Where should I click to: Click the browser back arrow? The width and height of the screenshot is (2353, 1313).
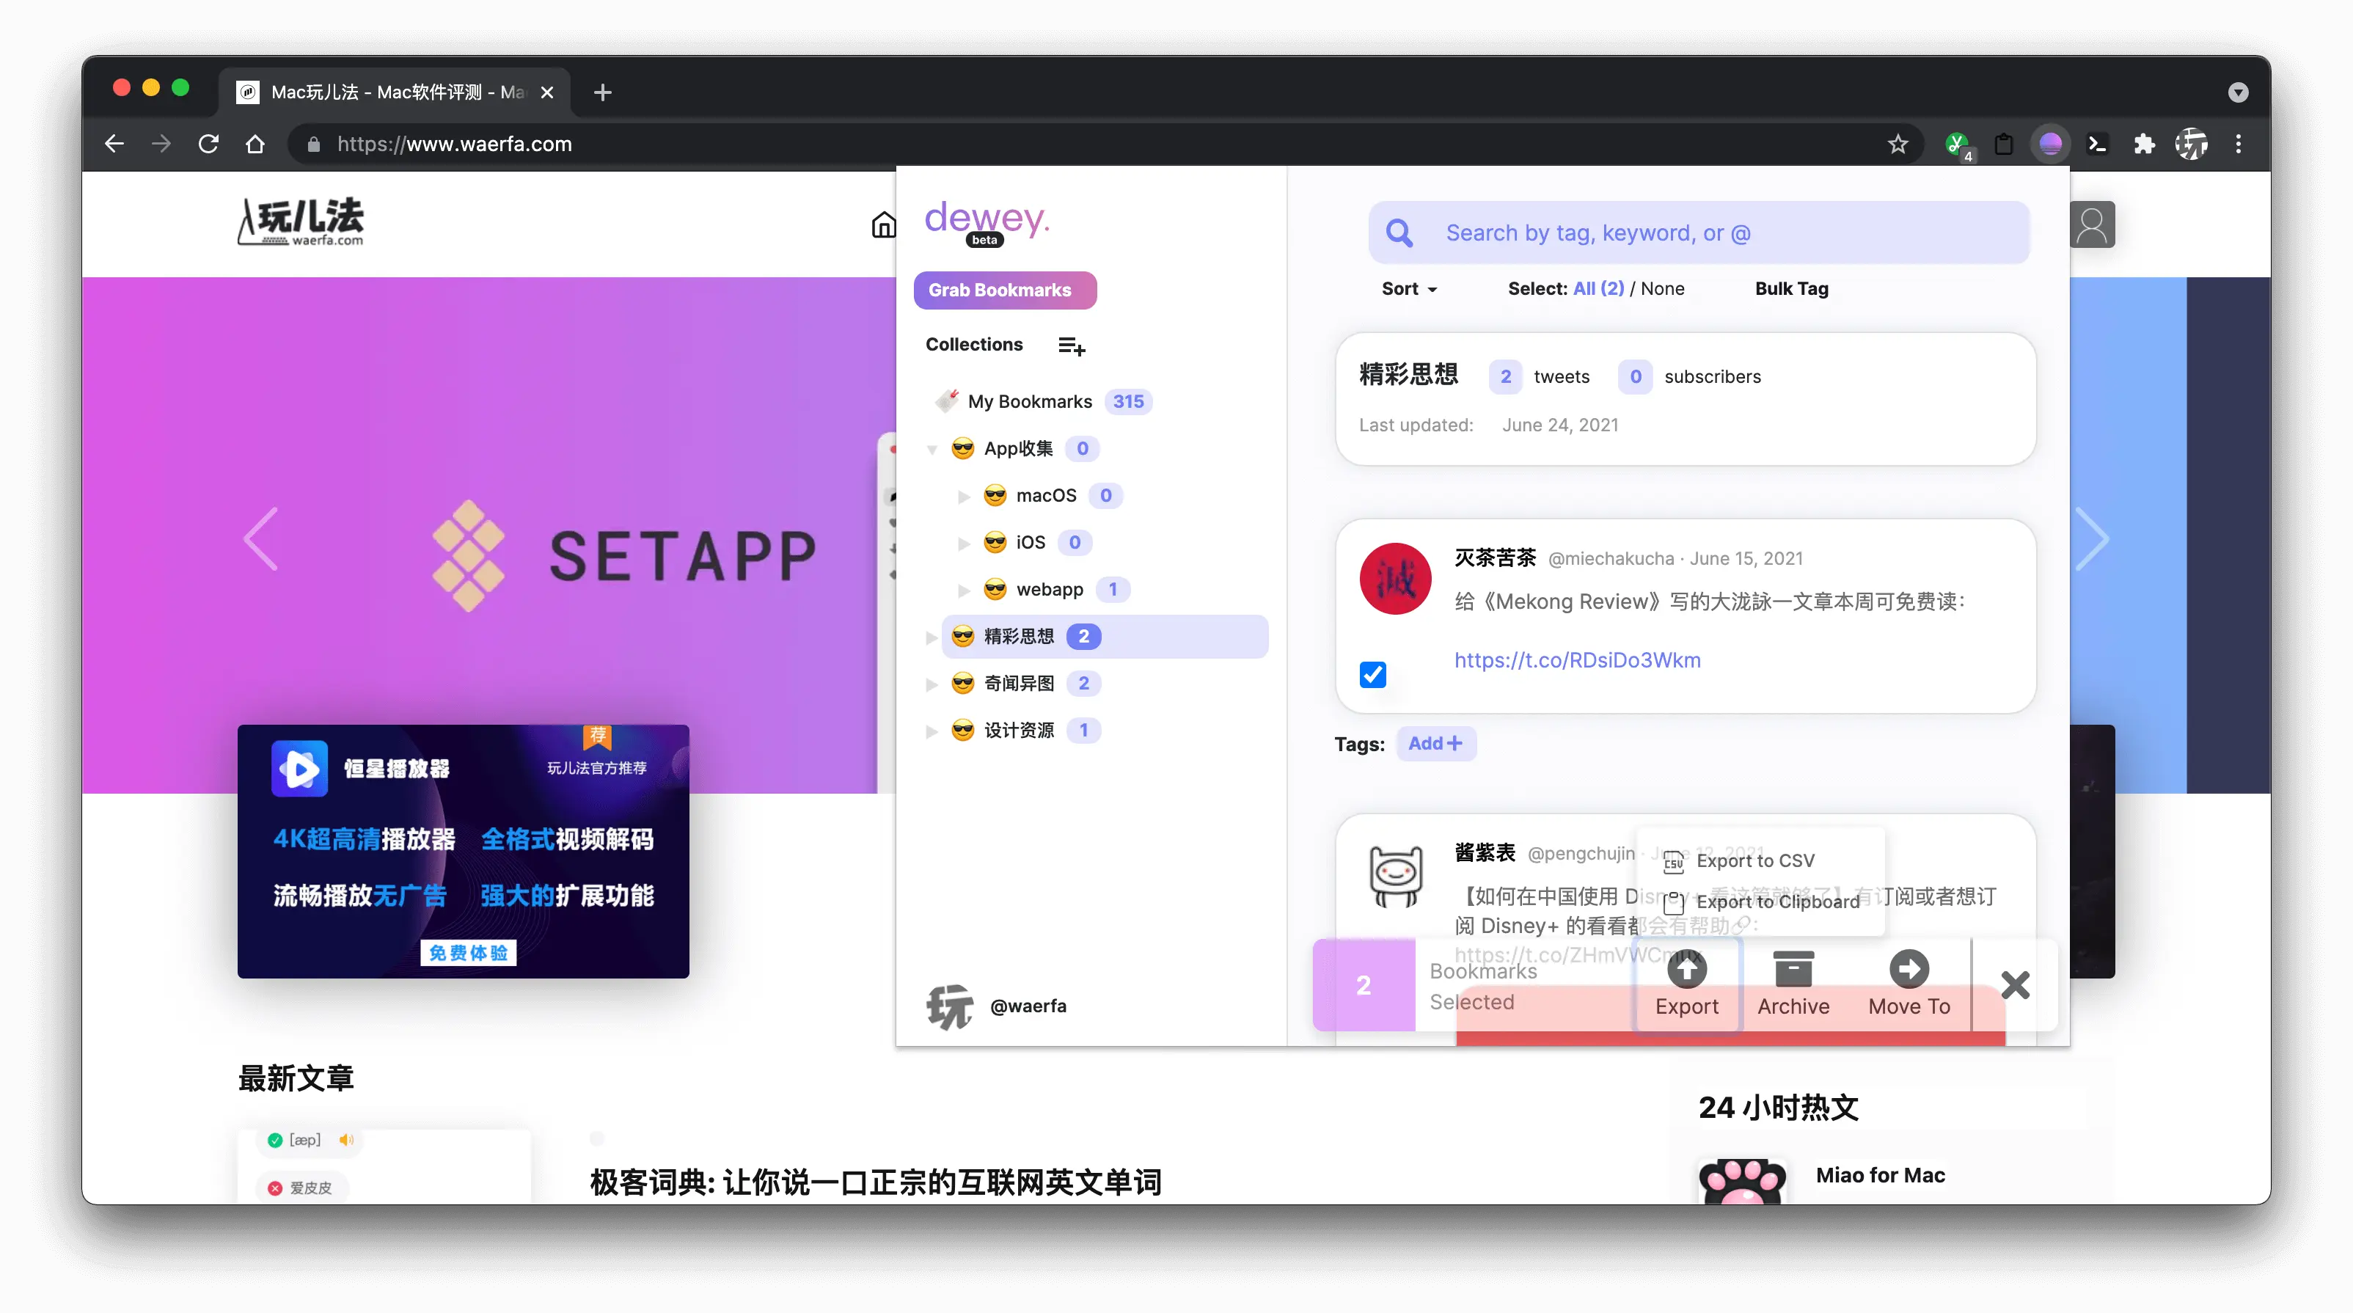[x=114, y=144]
